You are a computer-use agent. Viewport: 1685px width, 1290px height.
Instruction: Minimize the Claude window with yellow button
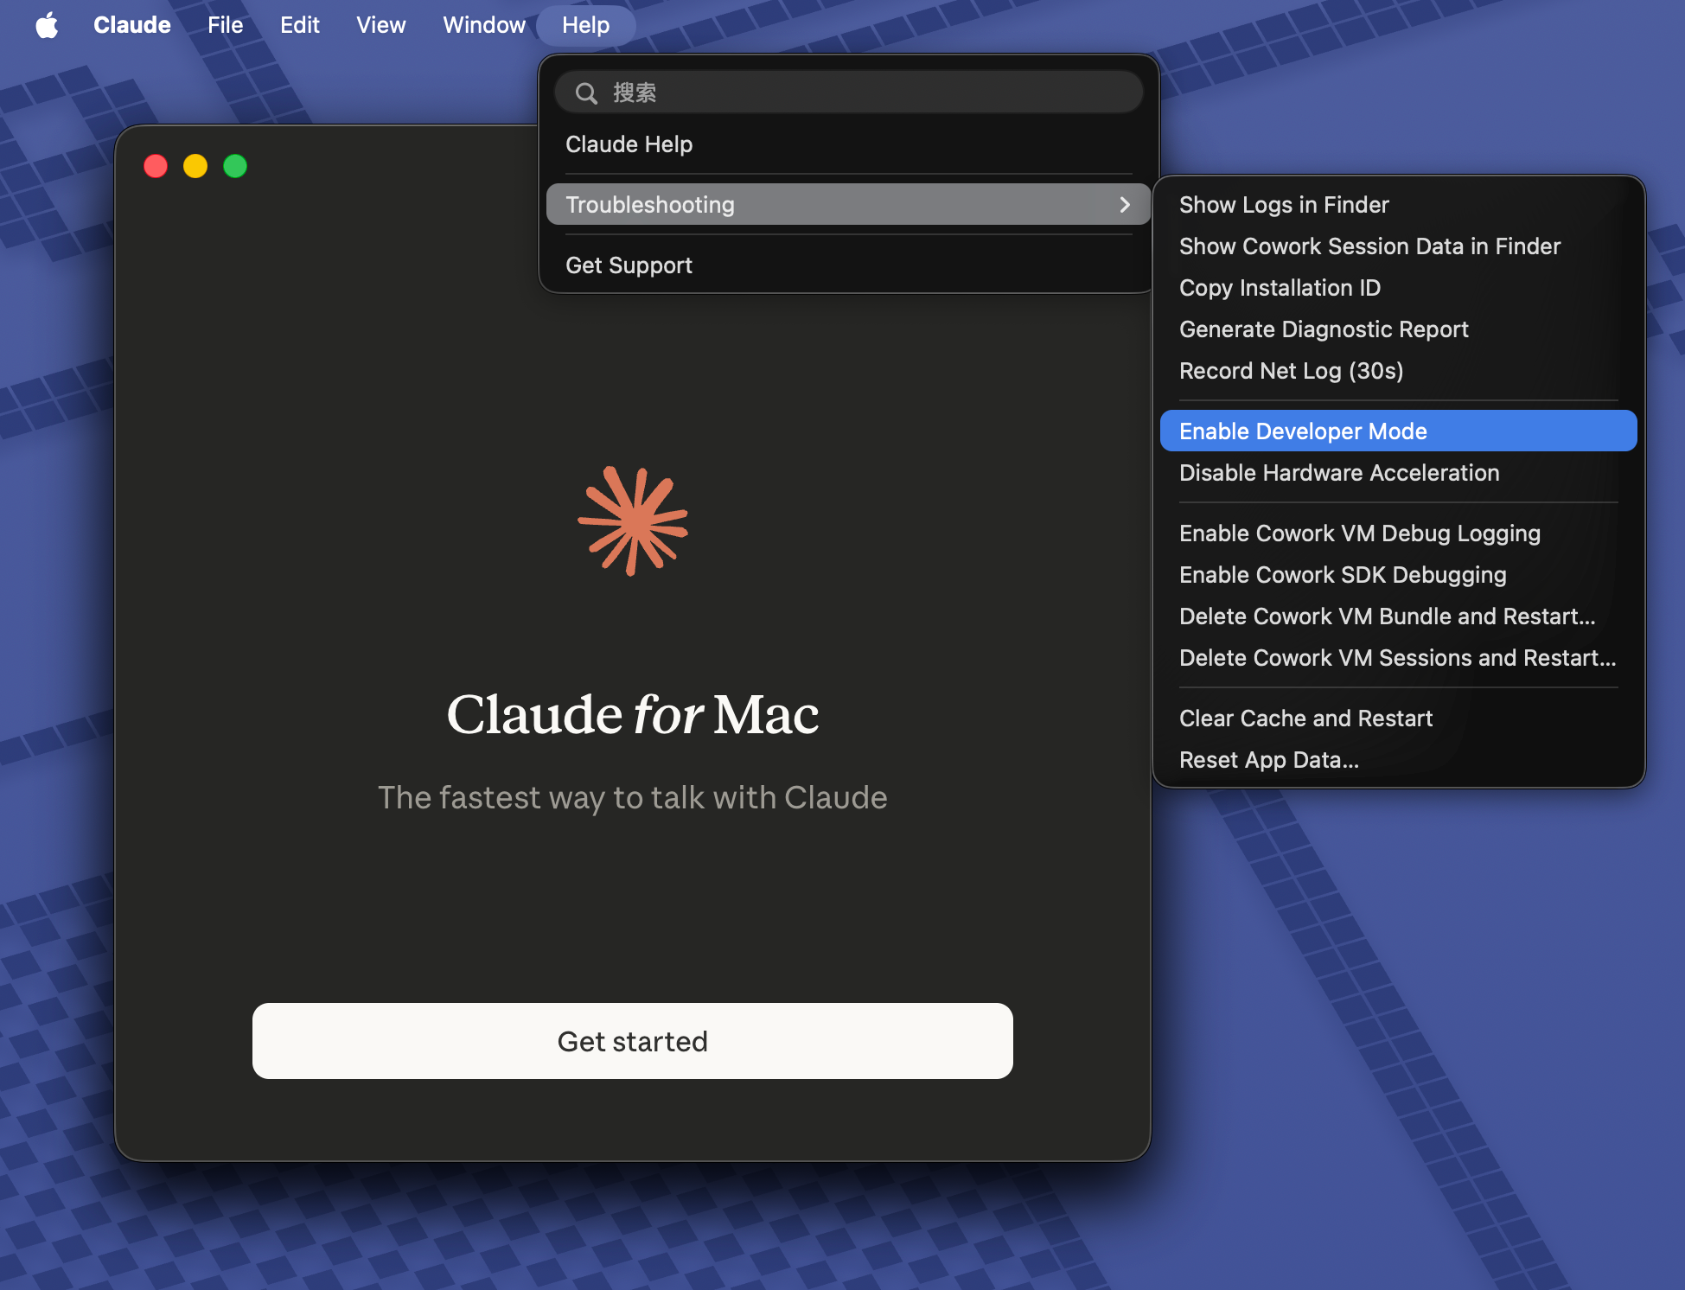195,166
